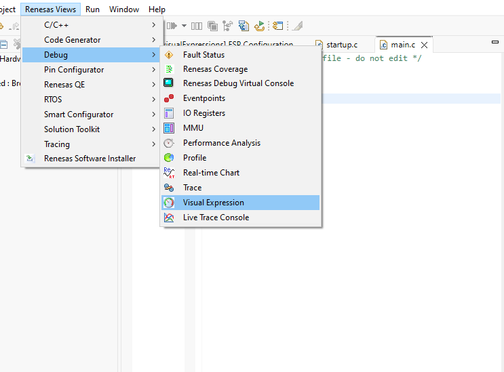Expand the Renesas QE submenu
This screenshot has width=504, height=372.
(x=91, y=85)
